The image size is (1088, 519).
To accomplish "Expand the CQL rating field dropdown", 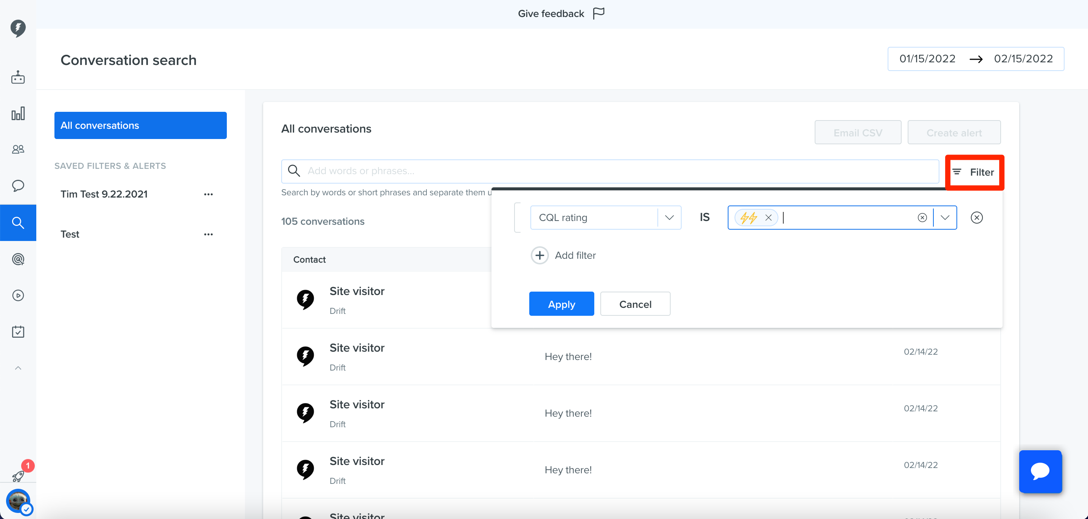I will point(669,218).
